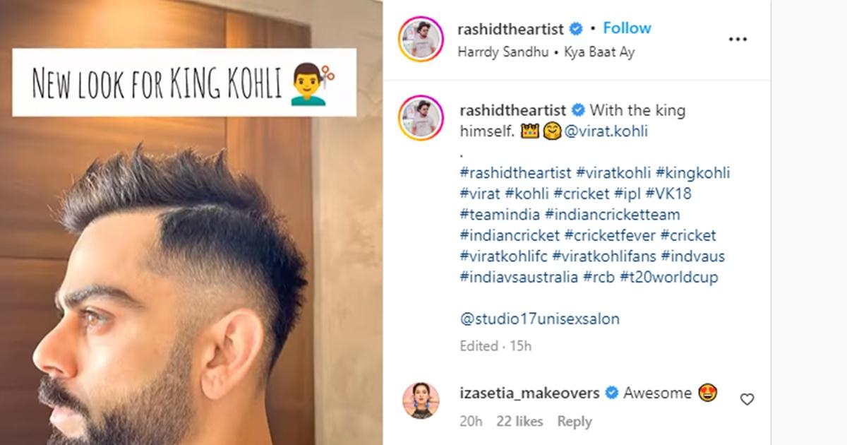Viewport: 847px width, 445px height.
Task: Click the verified badge in the caption username
Action: (x=578, y=110)
